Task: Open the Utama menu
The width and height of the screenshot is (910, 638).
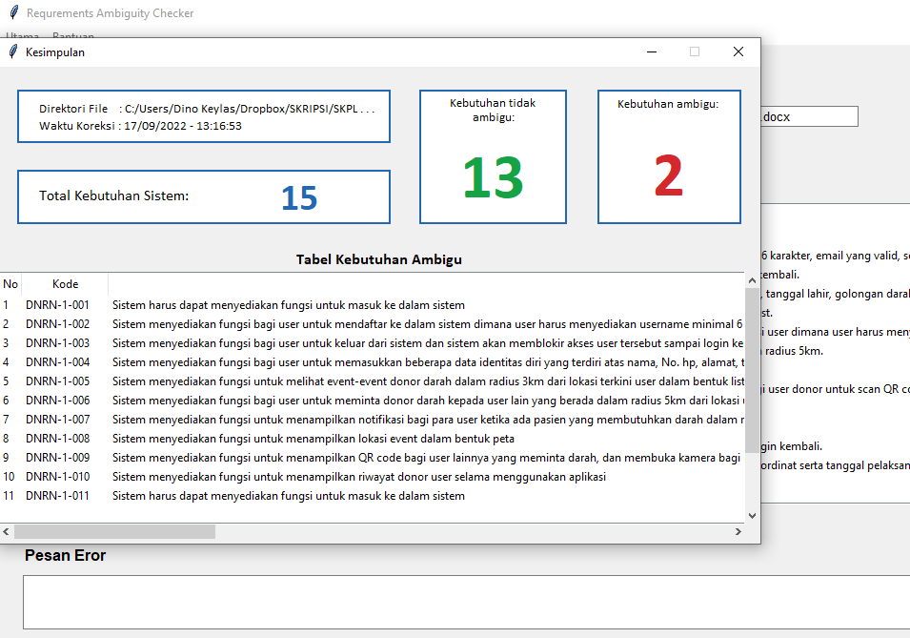Action: tap(21, 35)
